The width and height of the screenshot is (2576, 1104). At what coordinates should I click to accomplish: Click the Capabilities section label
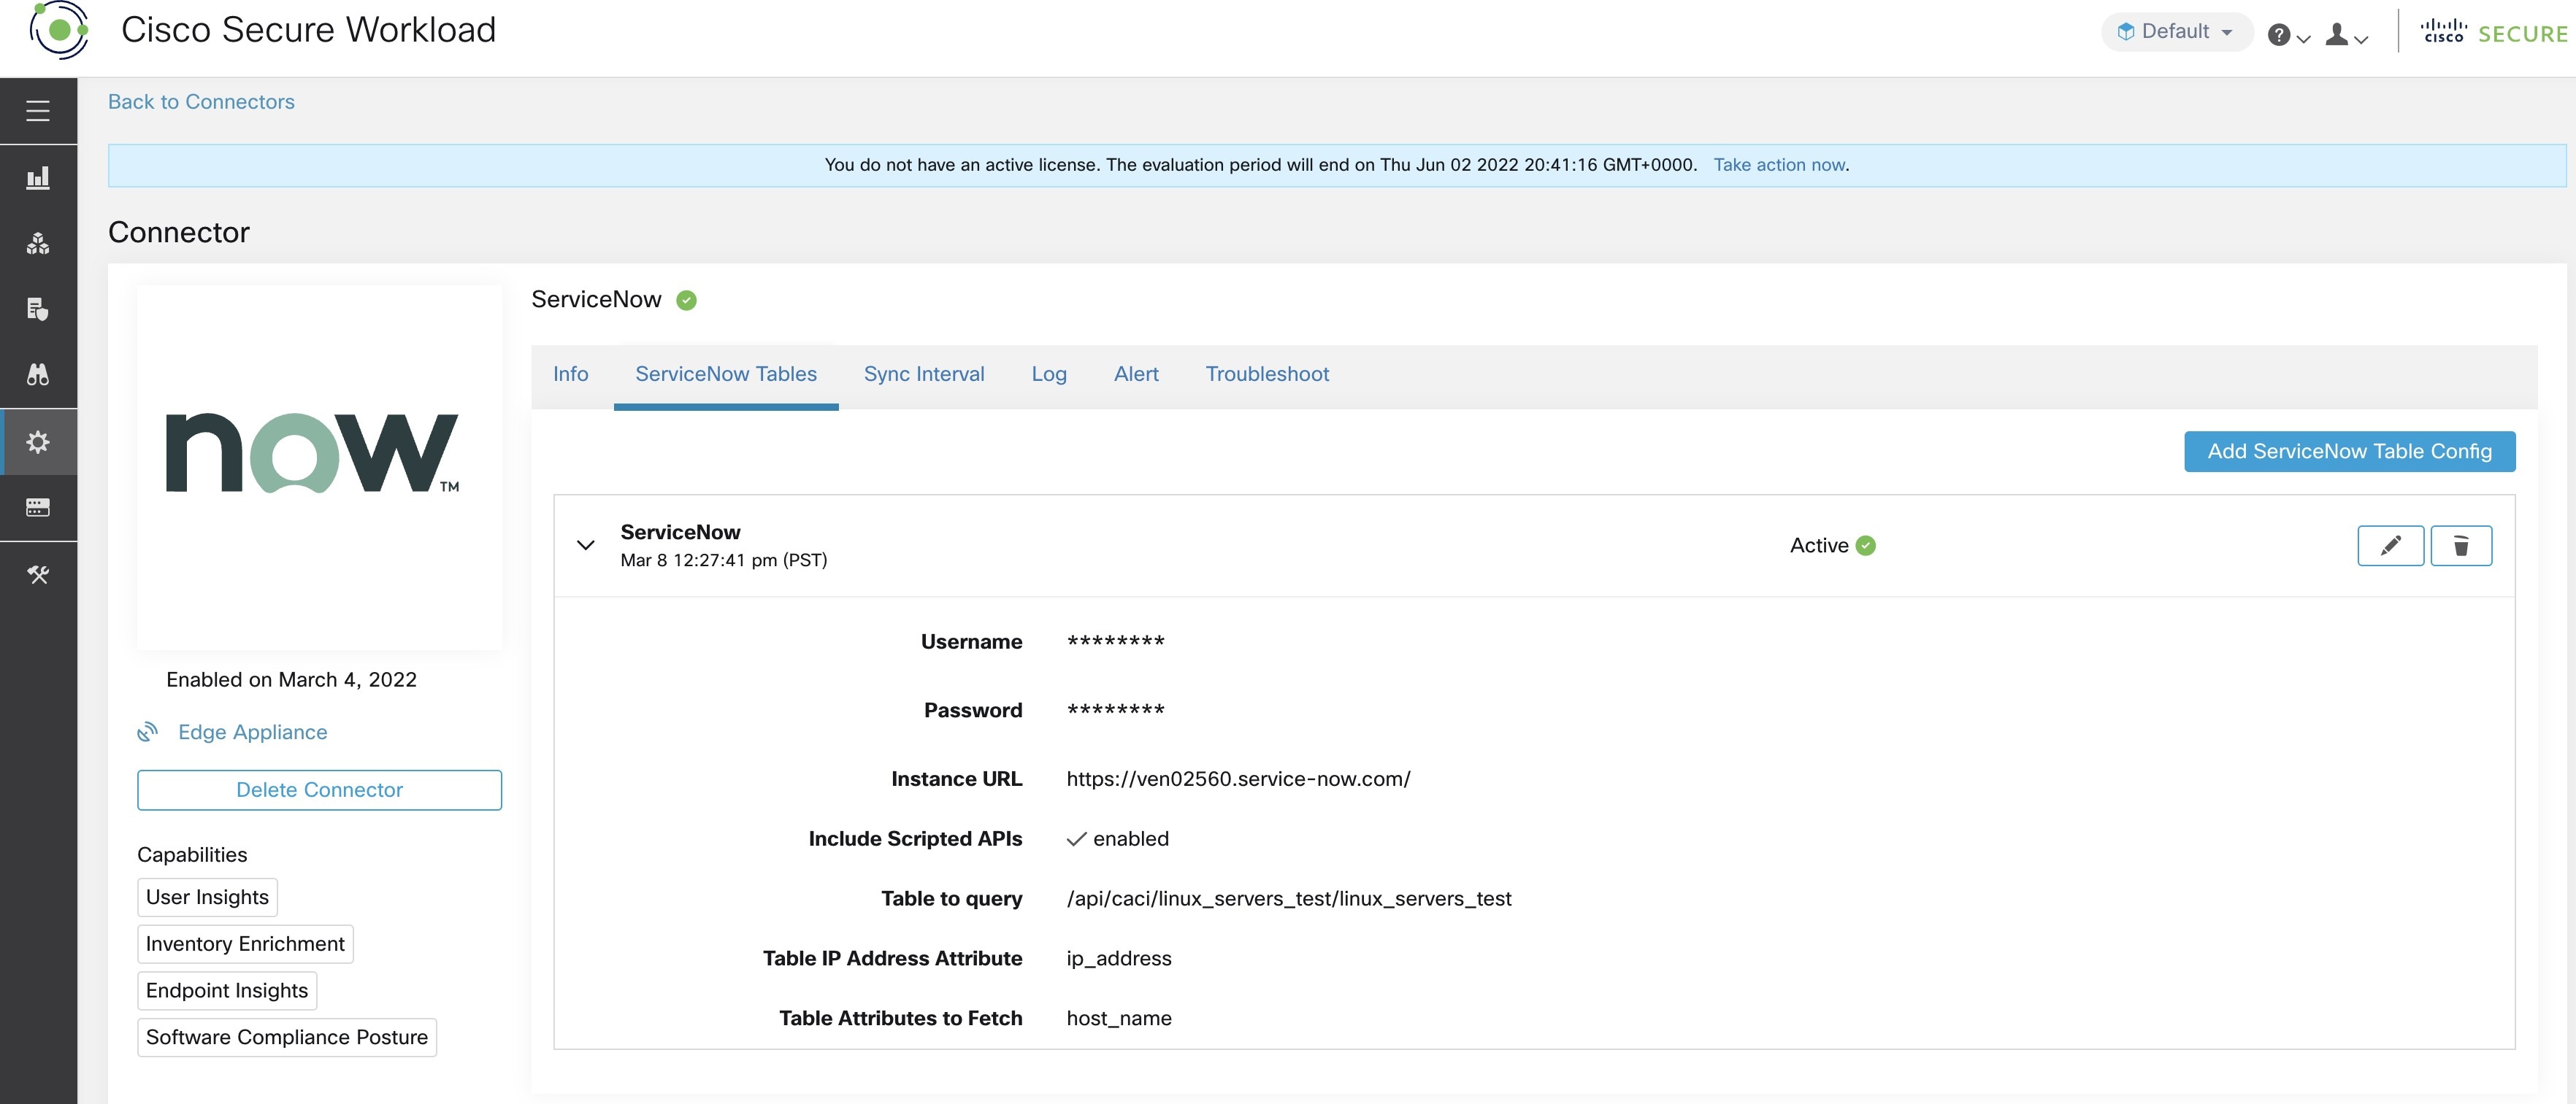point(192,855)
